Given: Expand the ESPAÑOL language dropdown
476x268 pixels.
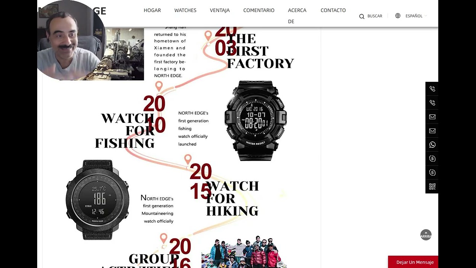Looking at the screenshot, I should (x=416, y=16).
